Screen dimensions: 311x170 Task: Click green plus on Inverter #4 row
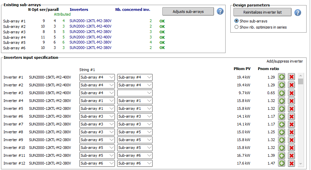click(x=281, y=101)
